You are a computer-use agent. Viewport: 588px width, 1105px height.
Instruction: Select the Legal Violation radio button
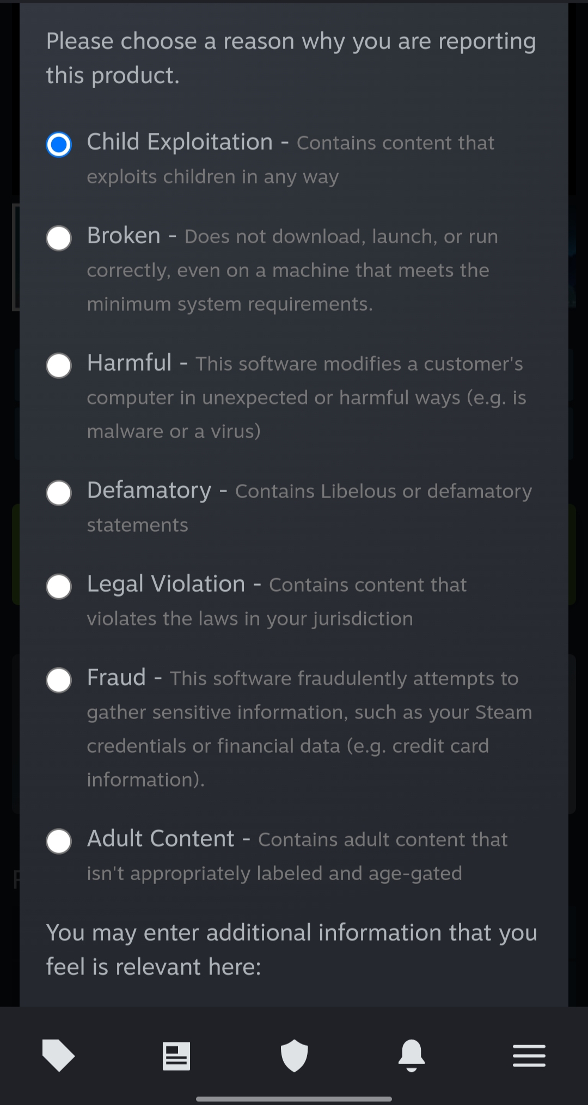[59, 586]
